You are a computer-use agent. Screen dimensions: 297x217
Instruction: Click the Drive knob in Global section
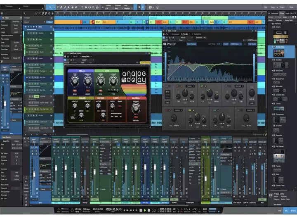tap(136, 108)
